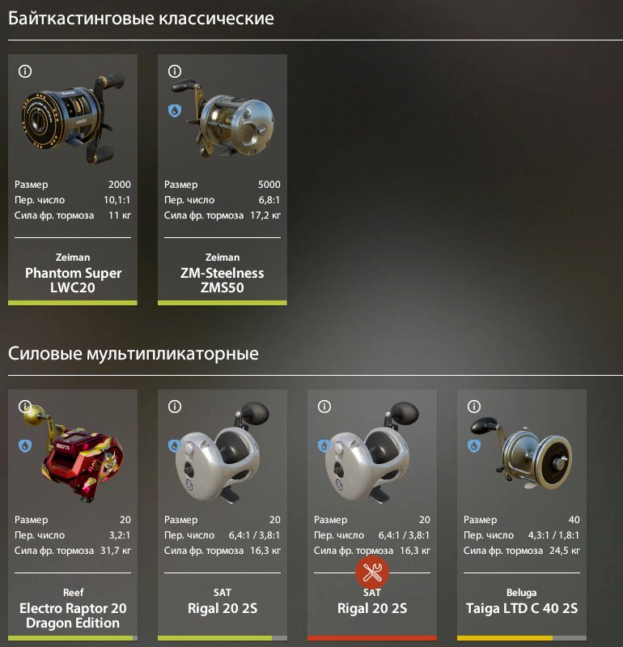Click red durability bar under Rigal 20 2S
This screenshot has height=647, width=623.
point(372,638)
